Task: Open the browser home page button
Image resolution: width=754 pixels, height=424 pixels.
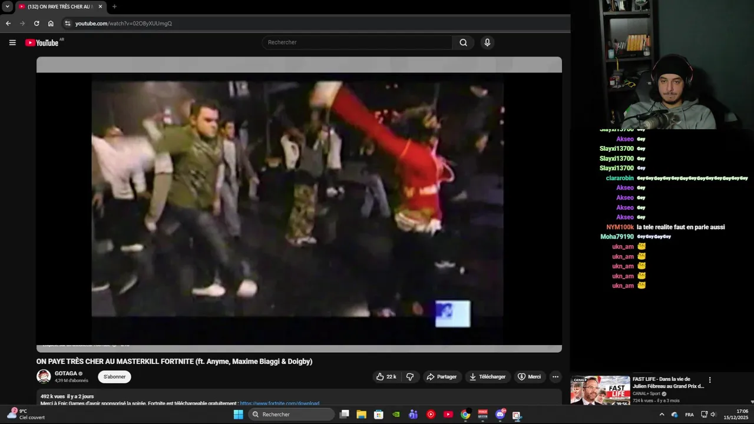Action: [51, 24]
